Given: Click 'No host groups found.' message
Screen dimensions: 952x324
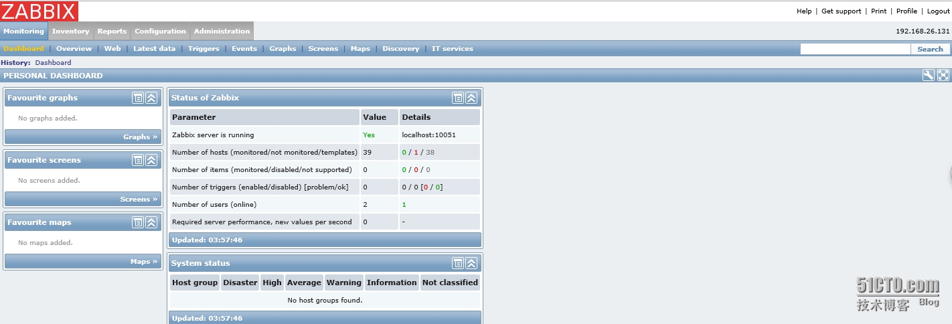Looking at the screenshot, I should (325, 301).
